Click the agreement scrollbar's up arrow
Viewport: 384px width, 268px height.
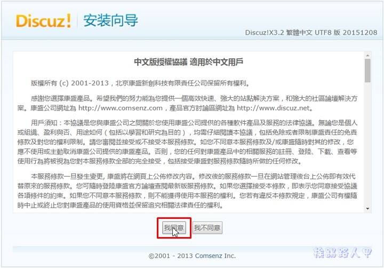(367, 56)
